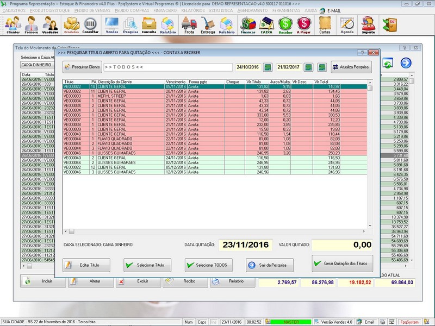Open the Finanças toolbar icon
Viewport: 435px width, 326px height.
click(248, 24)
